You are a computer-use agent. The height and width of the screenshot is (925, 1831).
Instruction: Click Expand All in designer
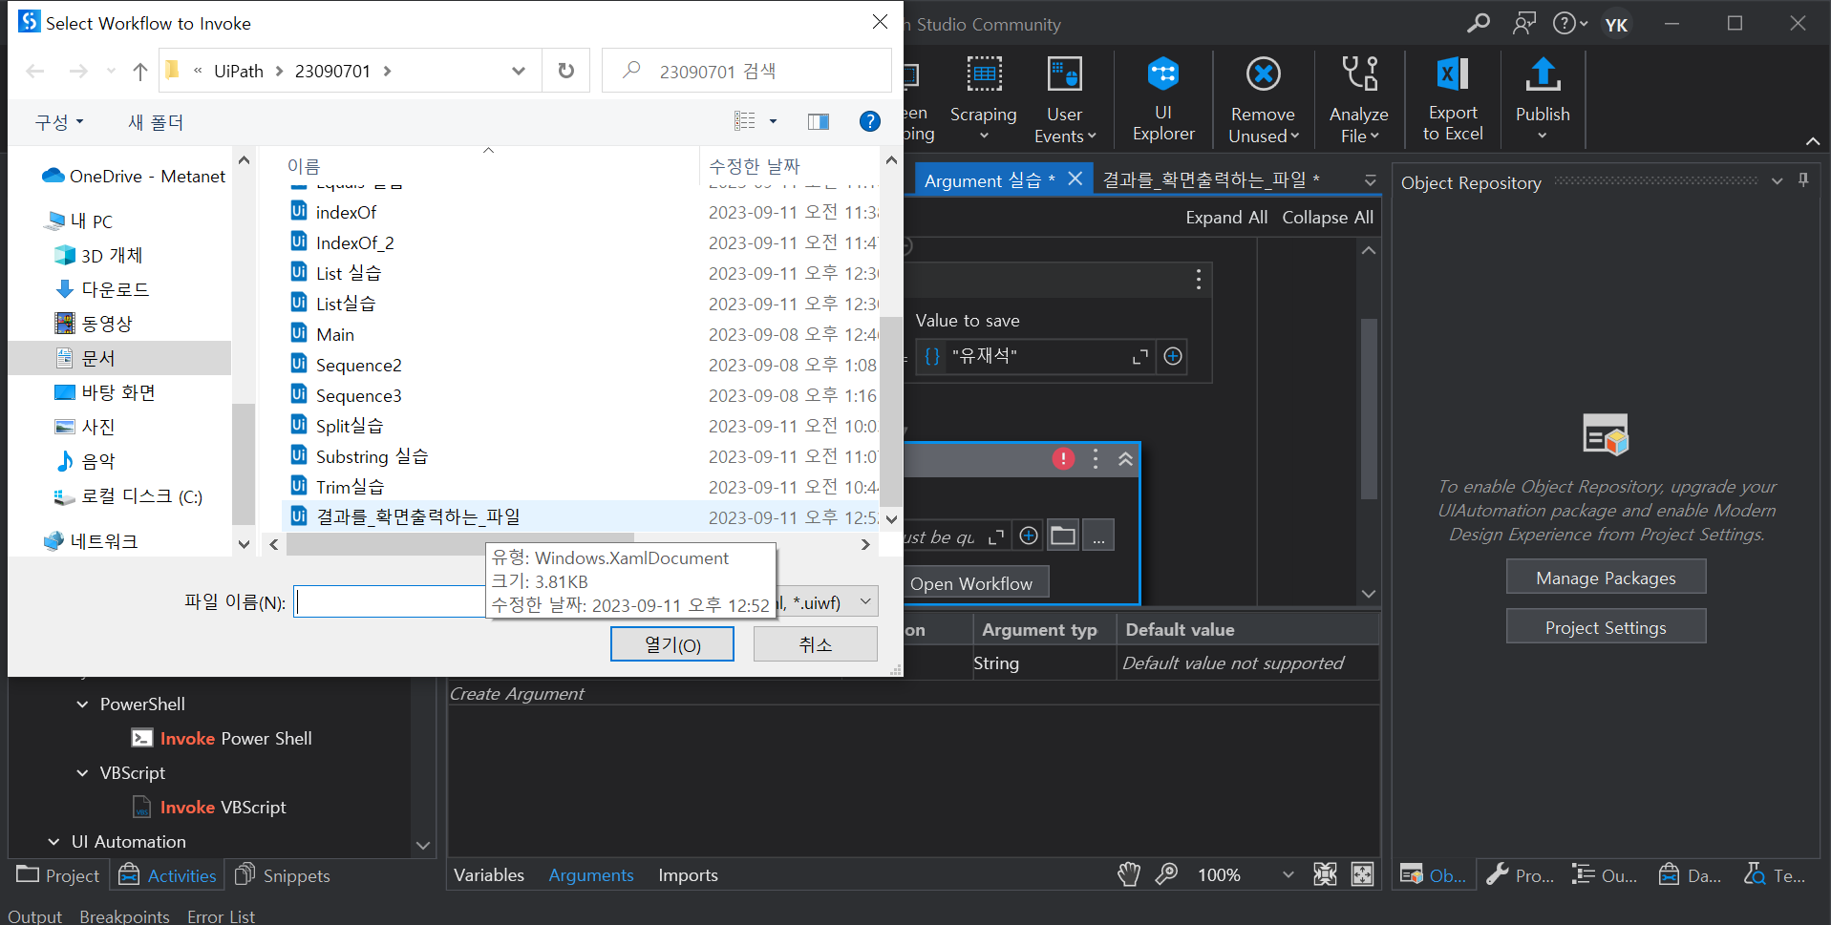pyautogui.click(x=1226, y=217)
